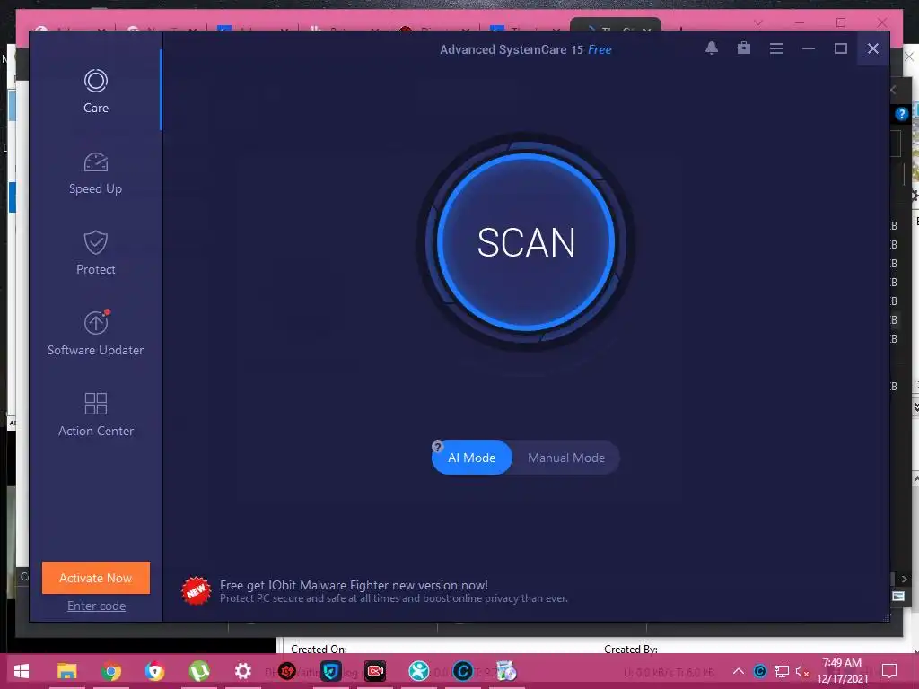Image resolution: width=919 pixels, height=689 pixels.
Task: Open the Windows Start menu
Action: (22, 671)
